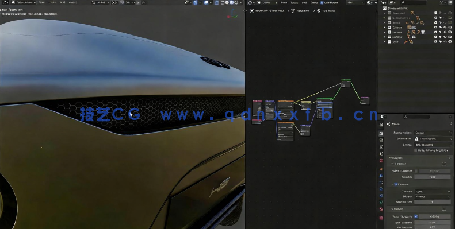
Task: Open the Output properties tab
Action: pyautogui.click(x=381, y=140)
